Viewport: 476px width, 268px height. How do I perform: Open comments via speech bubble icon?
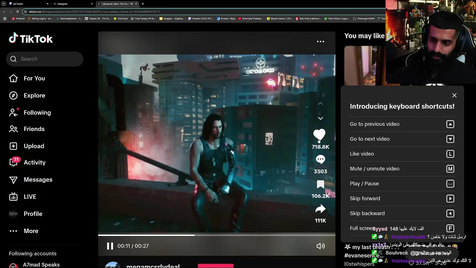pos(321,160)
